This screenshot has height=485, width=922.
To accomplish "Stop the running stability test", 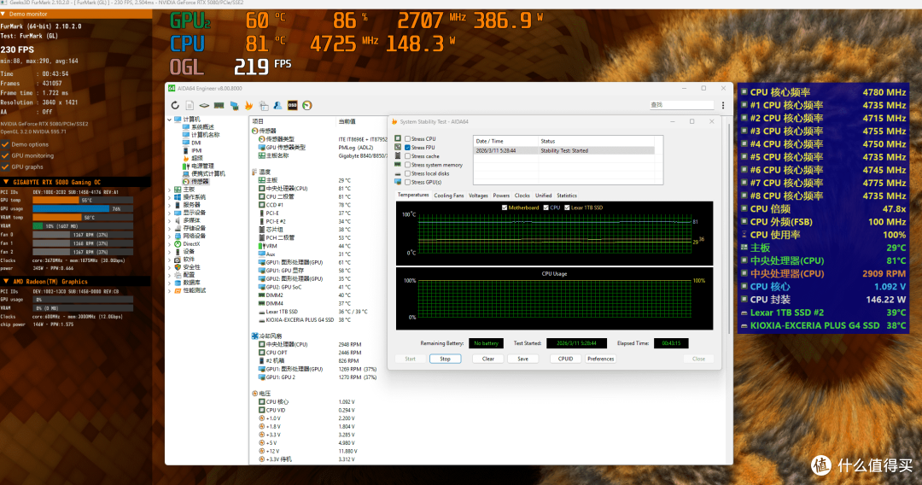I will click(445, 359).
